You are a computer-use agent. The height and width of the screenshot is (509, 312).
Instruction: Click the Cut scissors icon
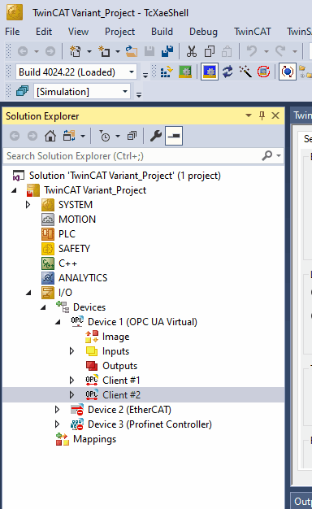point(192,51)
